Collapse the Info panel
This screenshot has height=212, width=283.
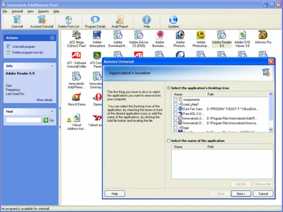click(52, 66)
